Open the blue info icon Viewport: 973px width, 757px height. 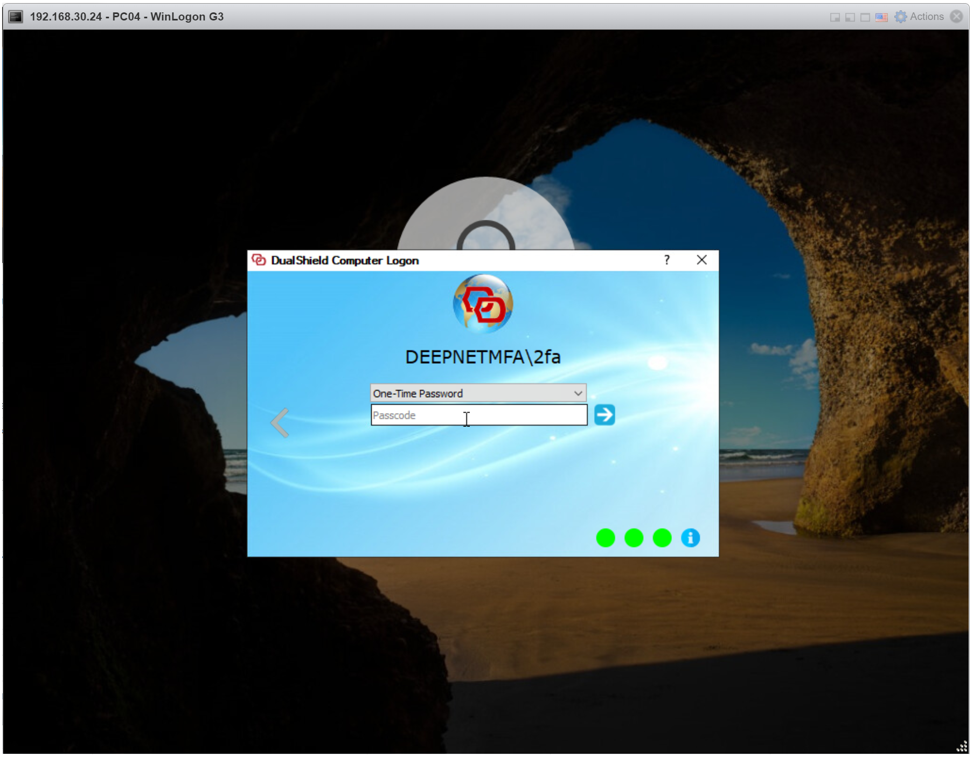(x=690, y=538)
